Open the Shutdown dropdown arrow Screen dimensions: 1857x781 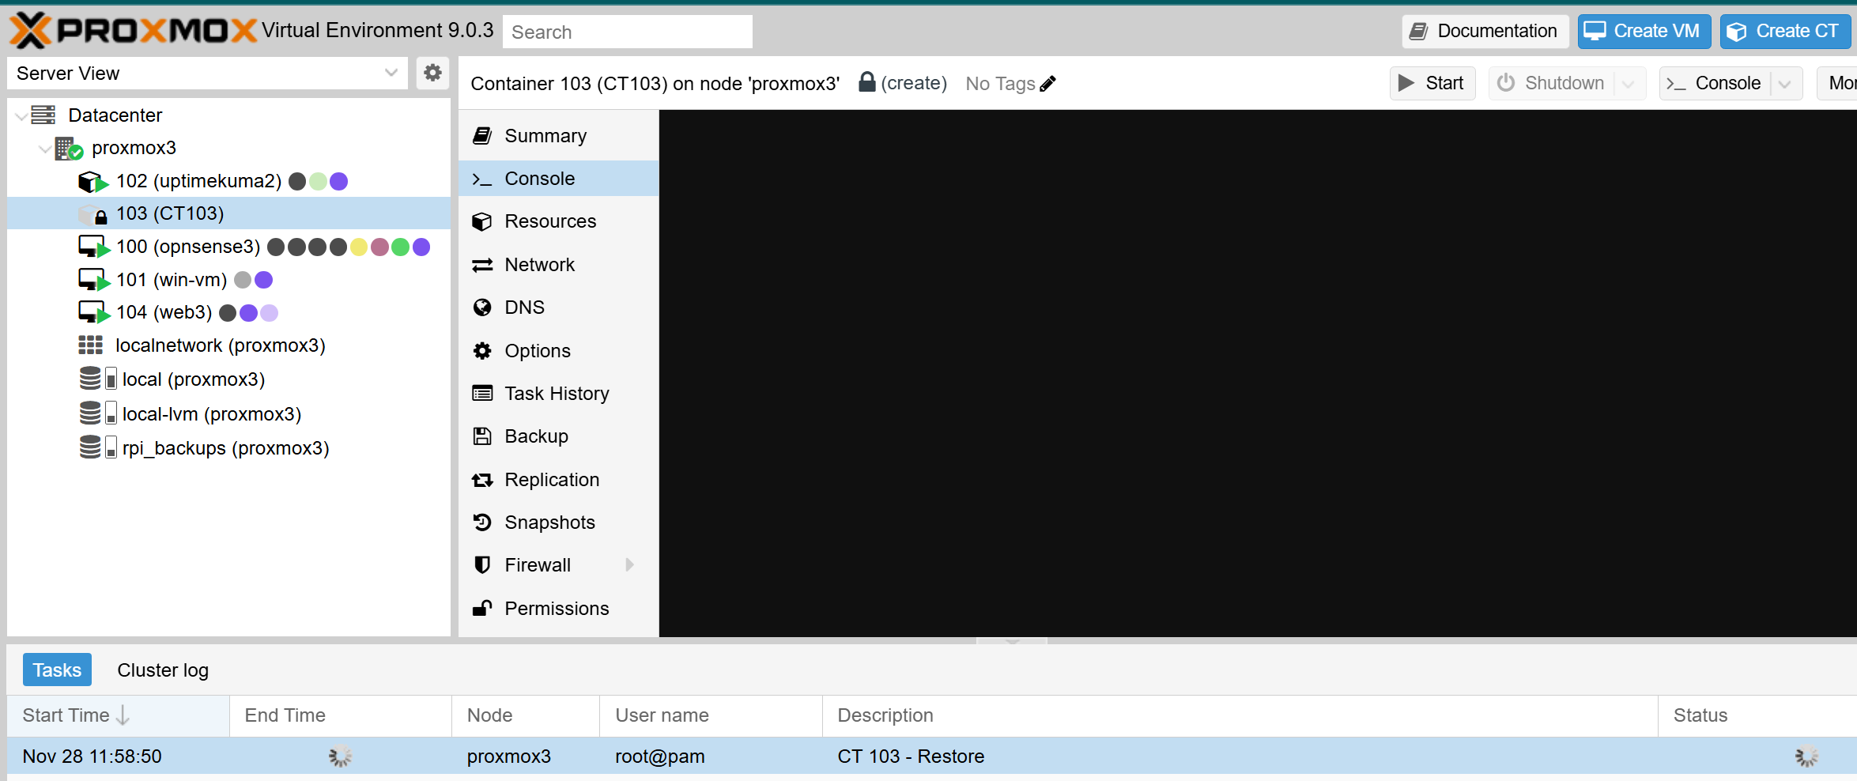tap(1629, 84)
